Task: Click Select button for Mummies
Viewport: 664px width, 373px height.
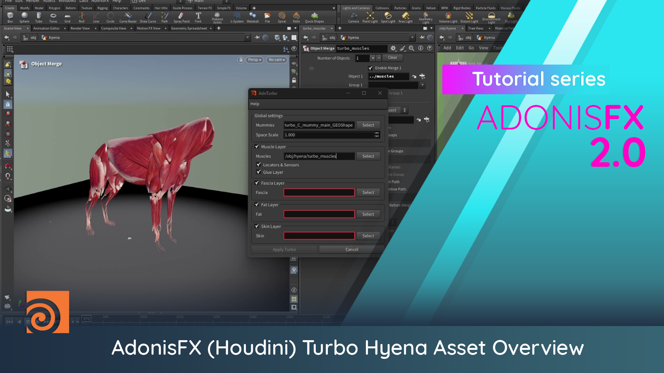Action: coord(368,125)
